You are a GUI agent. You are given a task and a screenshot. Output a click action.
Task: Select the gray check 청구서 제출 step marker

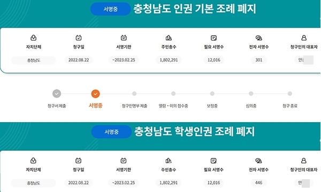point(57,94)
